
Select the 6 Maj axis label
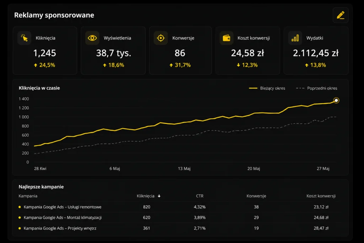(x=115, y=169)
